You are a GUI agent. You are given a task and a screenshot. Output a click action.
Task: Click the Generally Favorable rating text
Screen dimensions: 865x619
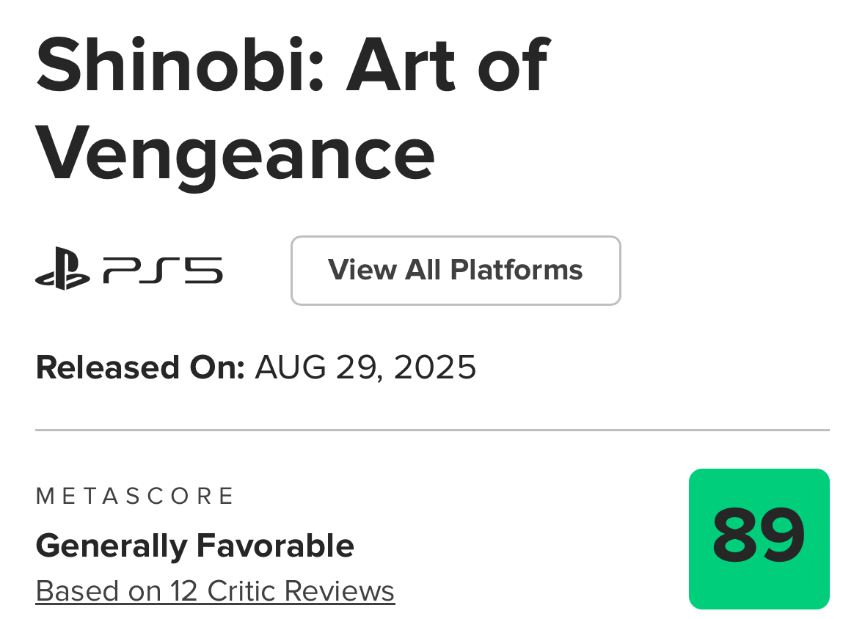[194, 546]
